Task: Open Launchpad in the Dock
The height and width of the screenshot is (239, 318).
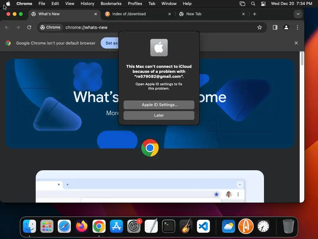Action: click(x=47, y=226)
